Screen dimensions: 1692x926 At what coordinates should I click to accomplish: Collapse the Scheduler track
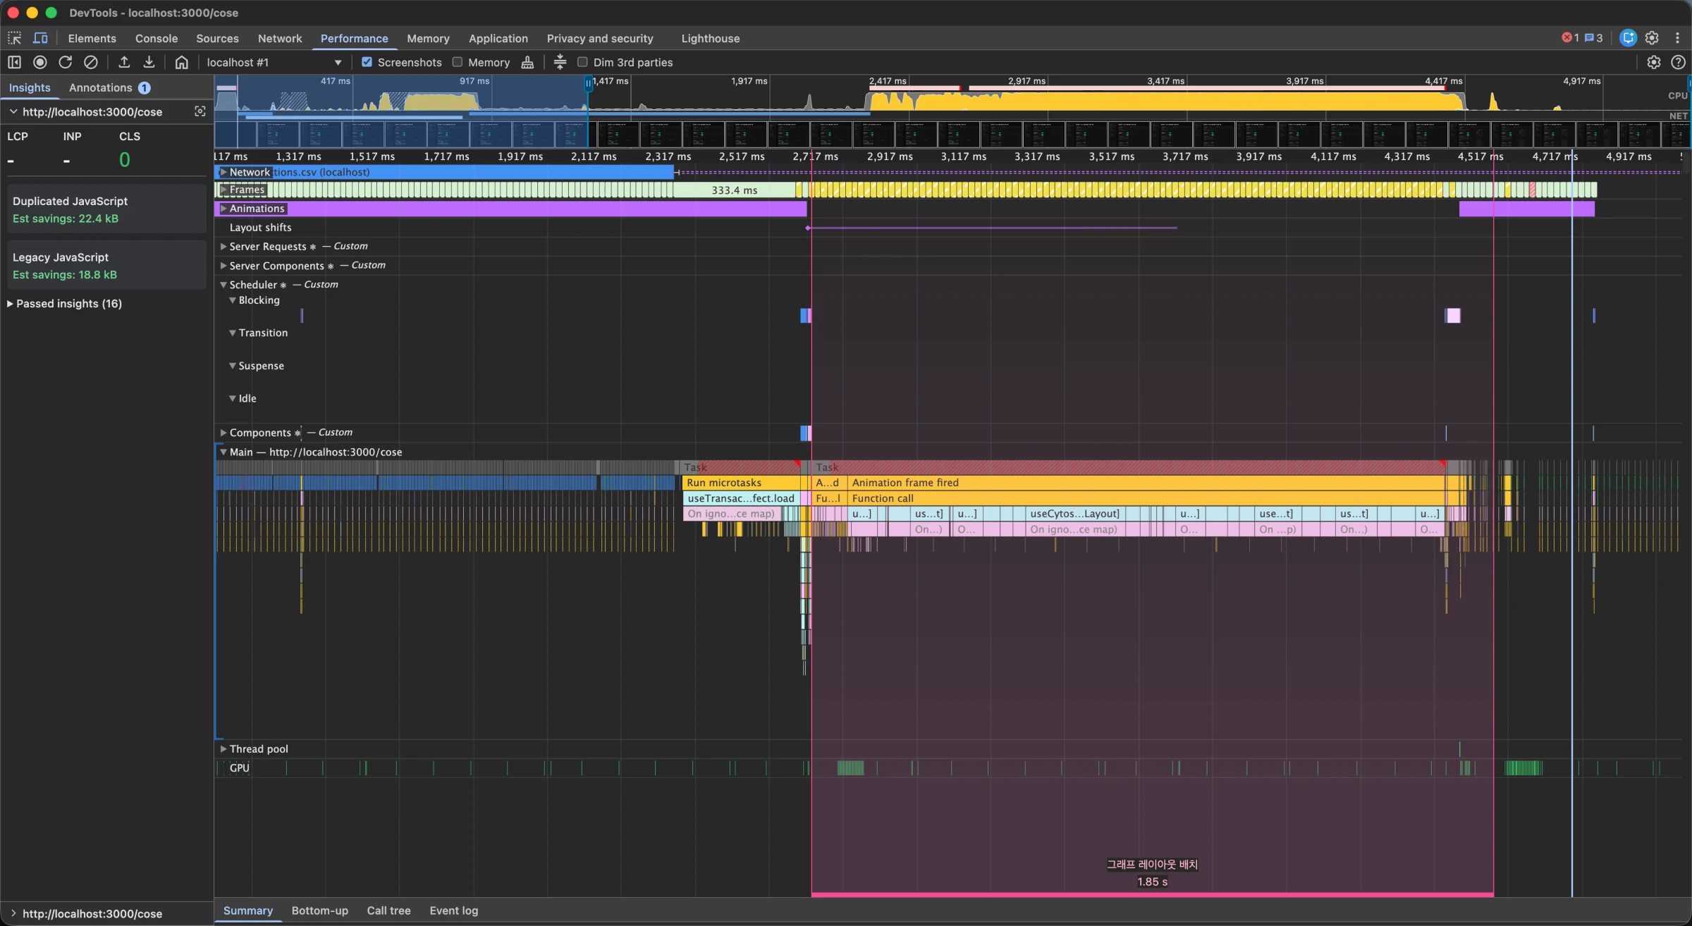tap(223, 285)
